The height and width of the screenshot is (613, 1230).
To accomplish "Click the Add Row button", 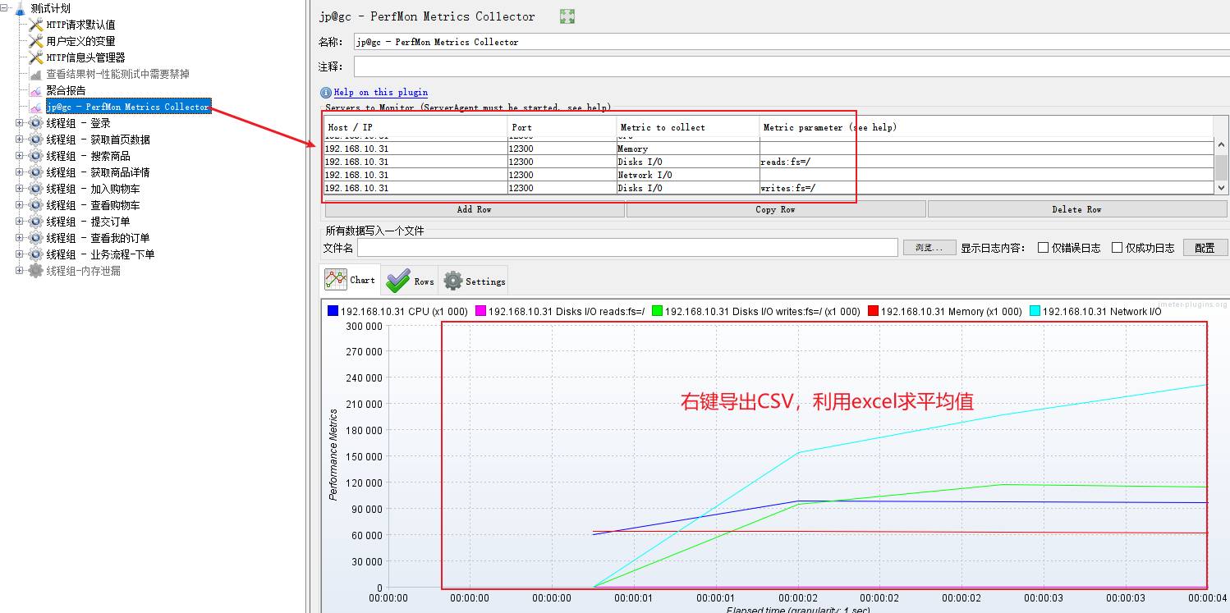I will tap(475, 209).
